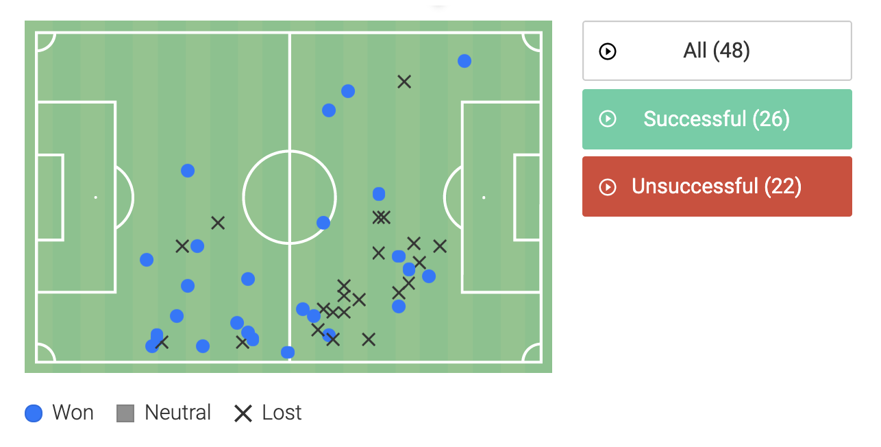Screen dimensions: 881x447
Task: Filter to Unsuccessful (22) events
Action: coord(717,186)
